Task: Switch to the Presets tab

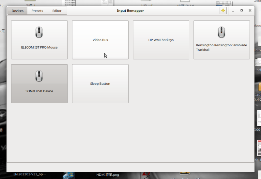Action: tap(37, 11)
